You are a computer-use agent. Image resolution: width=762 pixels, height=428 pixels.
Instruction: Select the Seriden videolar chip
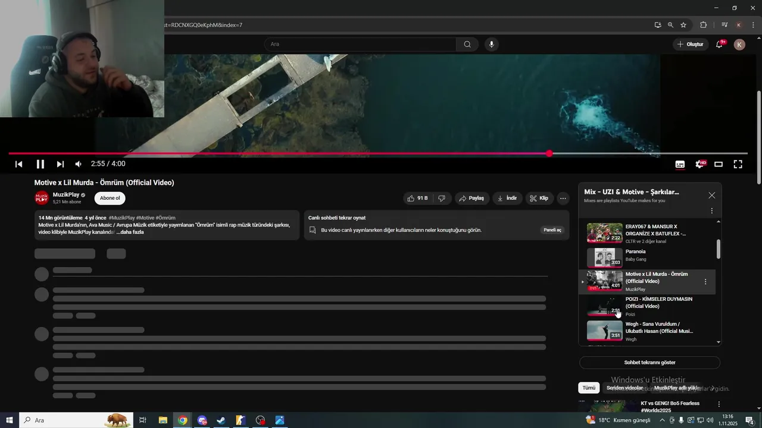pos(624,388)
